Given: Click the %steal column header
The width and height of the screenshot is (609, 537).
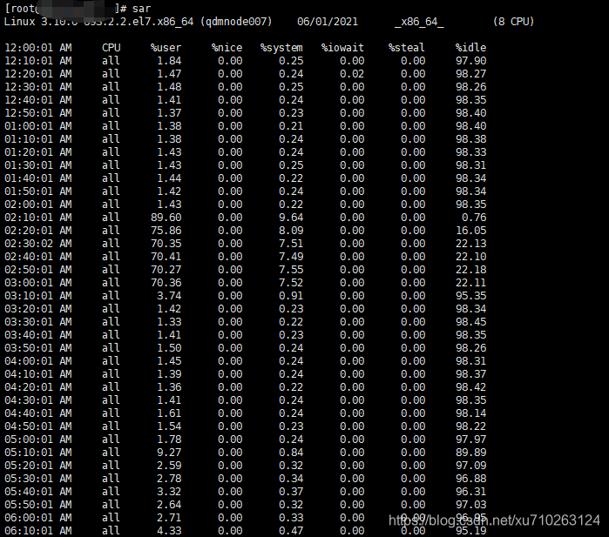Looking at the screenshot, I should pyautogui.click(x=407, y=48).
